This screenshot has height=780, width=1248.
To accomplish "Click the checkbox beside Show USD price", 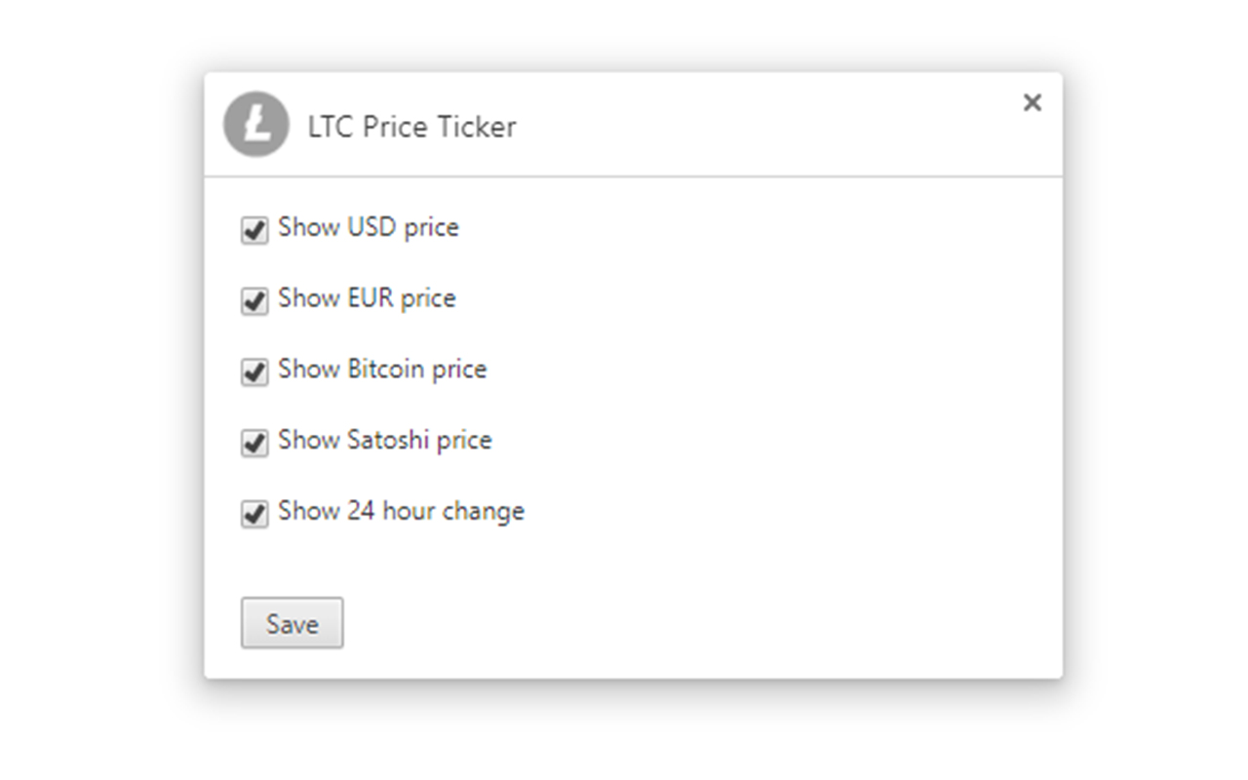I will pyautogui.click(x=253, y=230).
